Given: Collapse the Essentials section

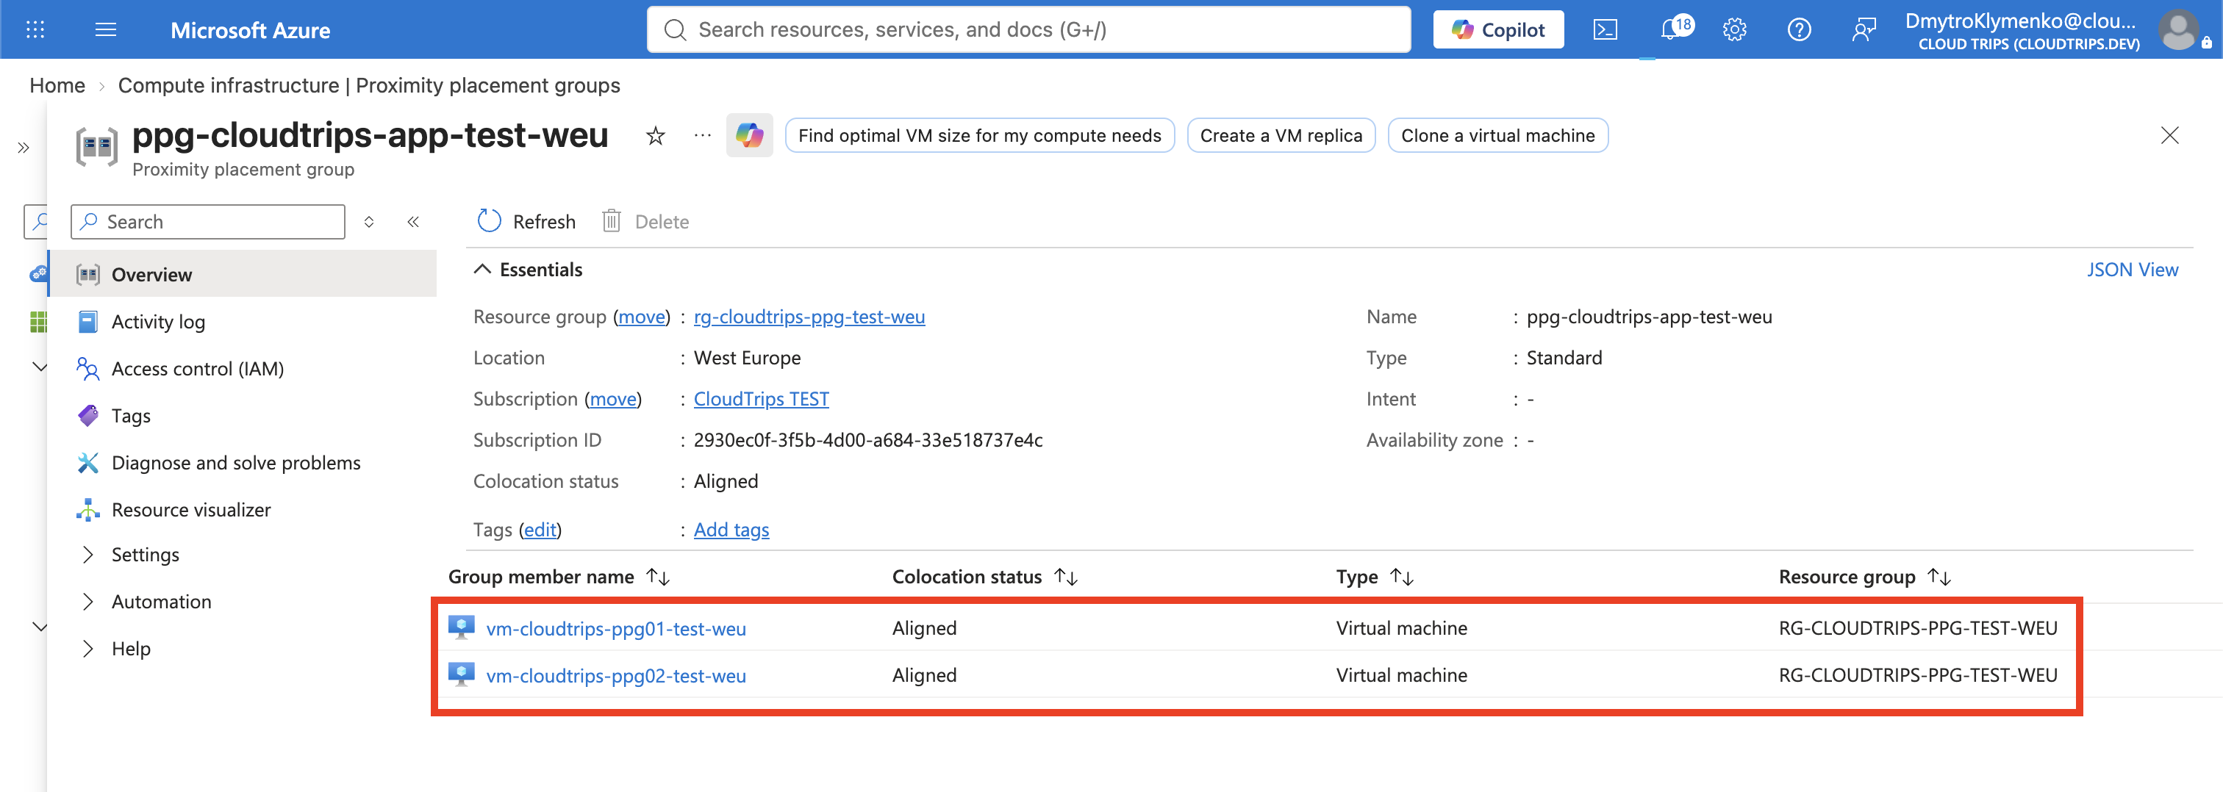Looking at the screenshot, I should click(482, 269).
